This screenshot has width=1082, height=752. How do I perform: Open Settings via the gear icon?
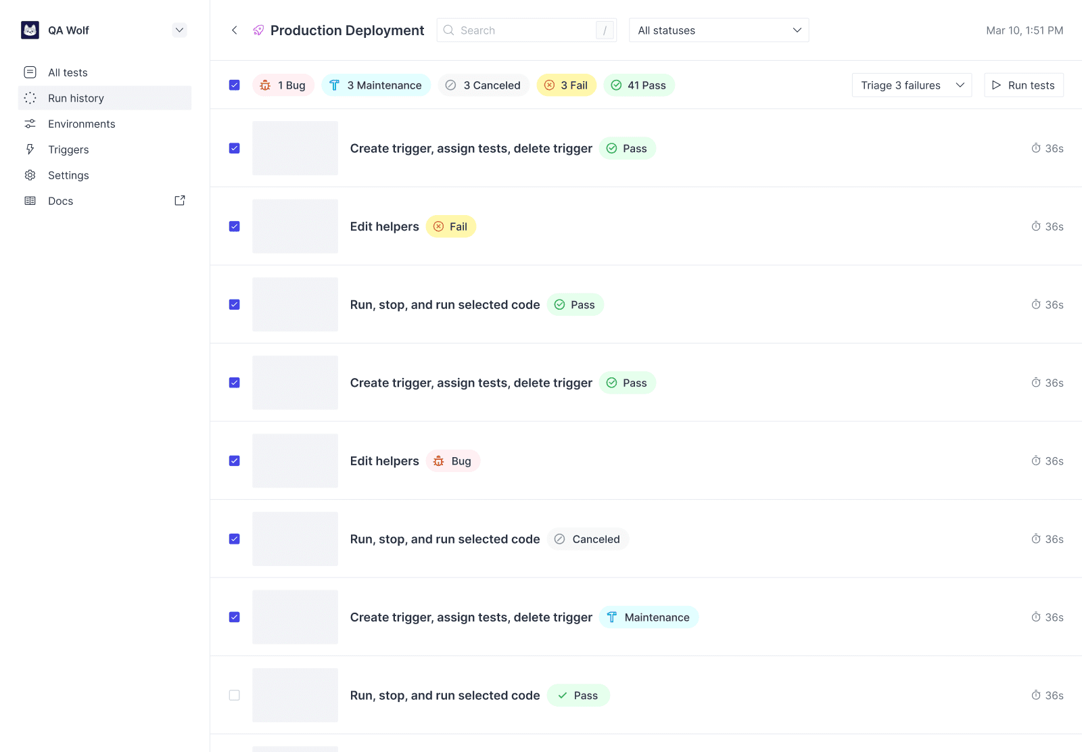(30, 175)
